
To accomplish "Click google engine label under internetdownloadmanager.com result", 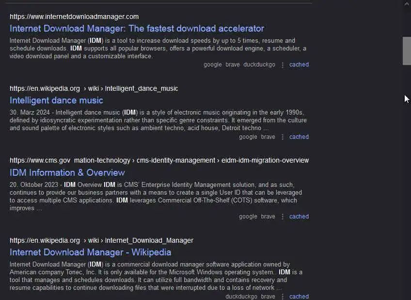I will pos(213,65).
